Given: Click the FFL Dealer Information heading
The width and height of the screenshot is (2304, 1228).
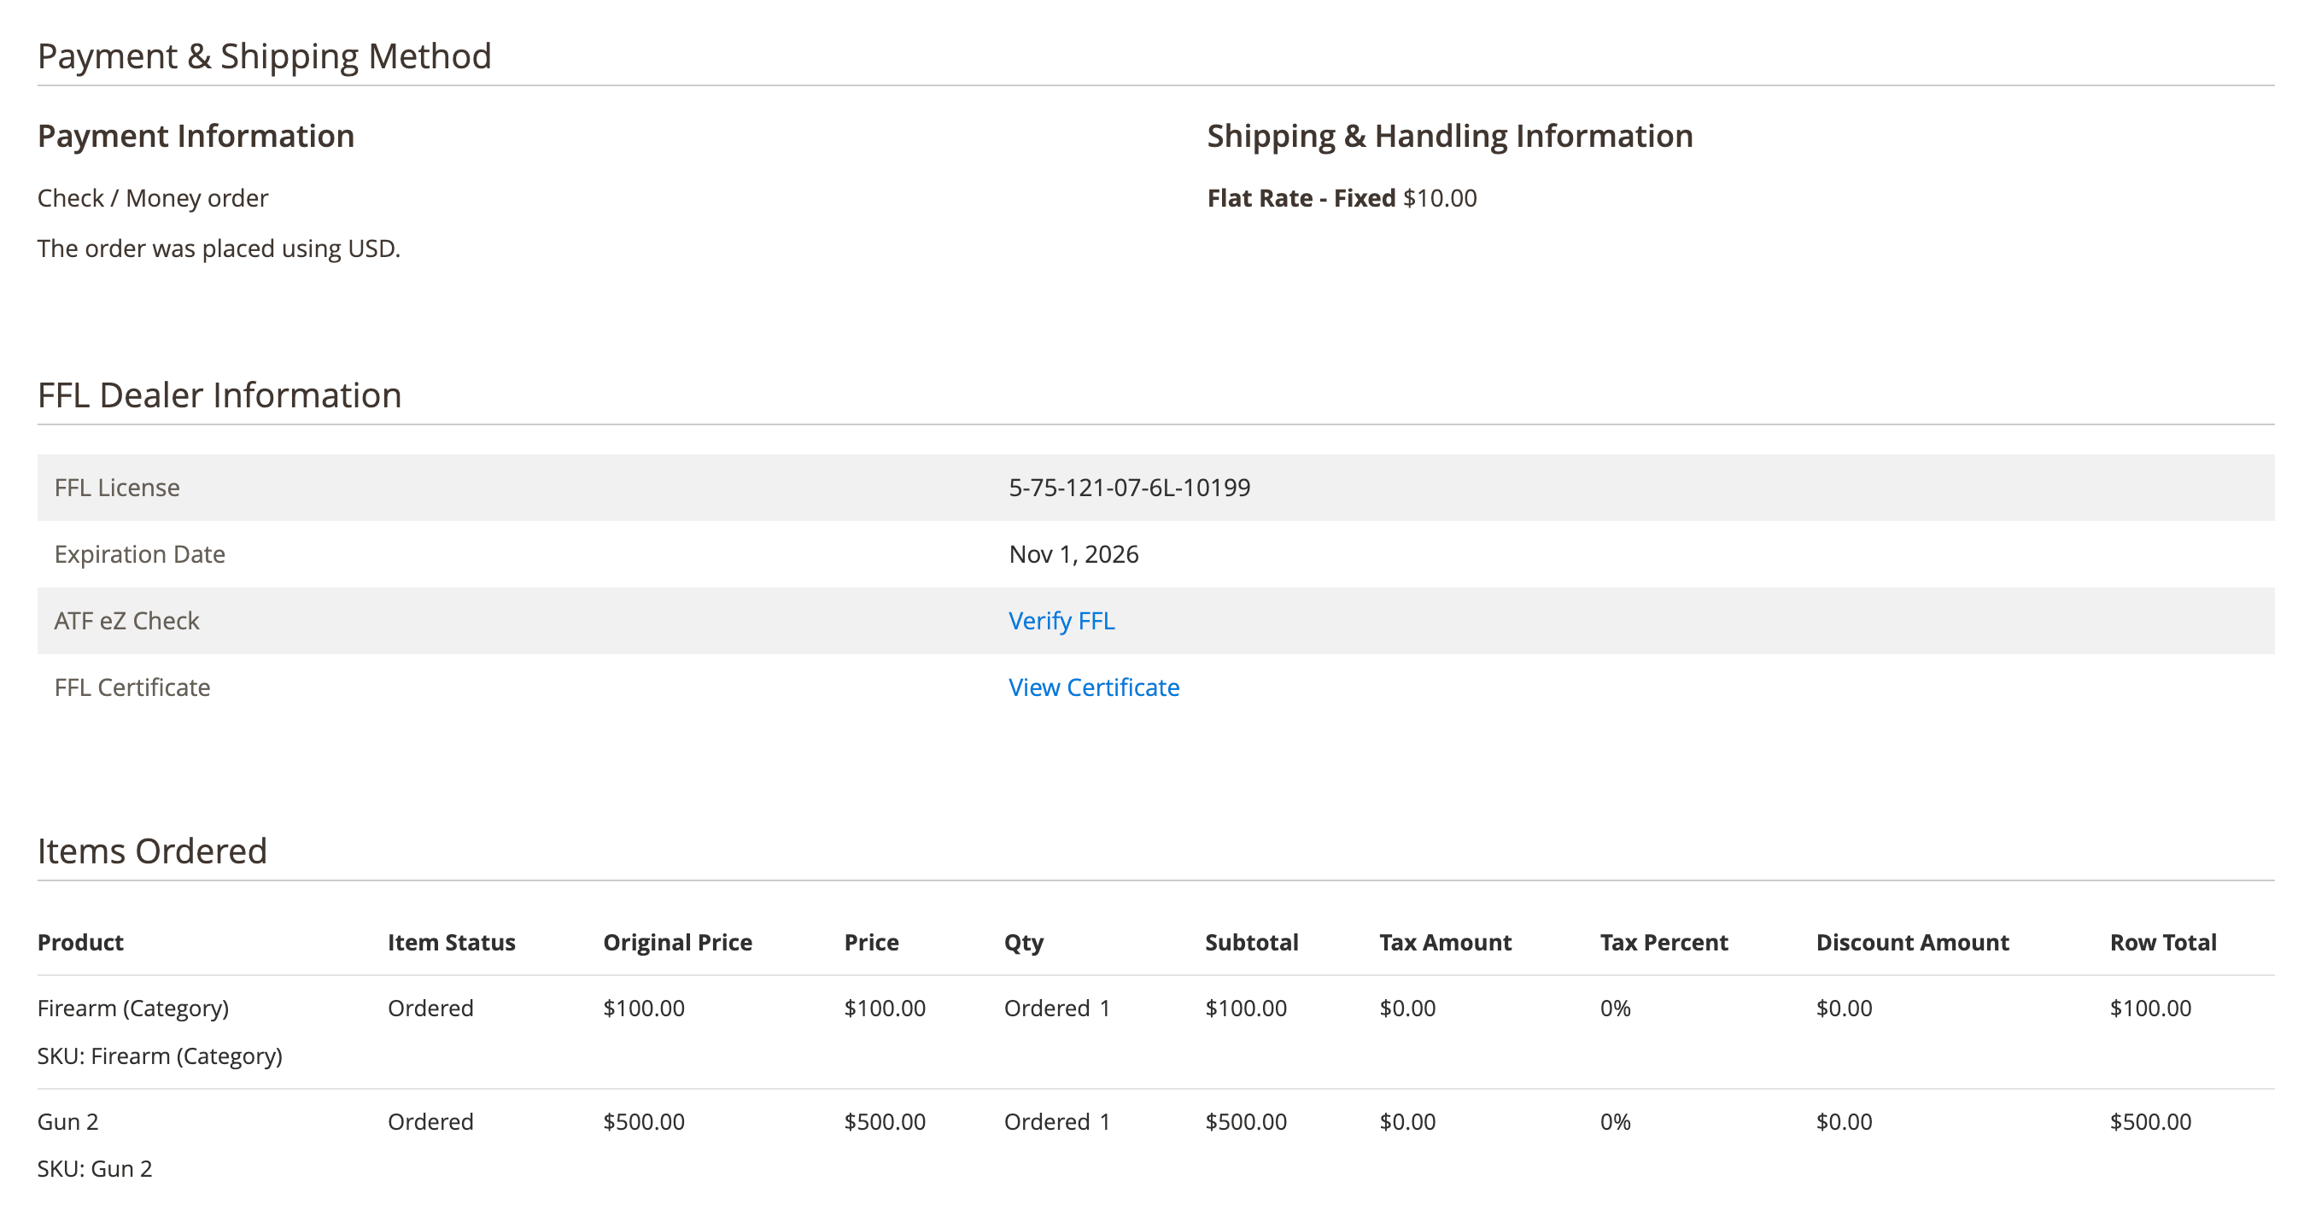Looking at the screenshot, I should (x=220, y=395).
